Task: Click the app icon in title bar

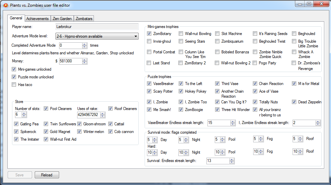Action: point(5,5)
